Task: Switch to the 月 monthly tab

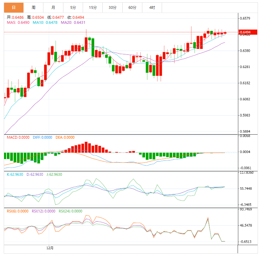Action: [53, 7]
